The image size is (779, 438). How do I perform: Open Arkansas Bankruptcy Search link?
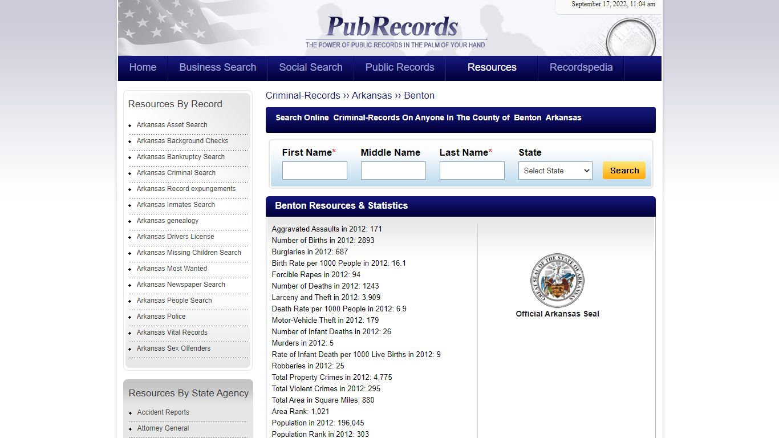pos(180,157)
